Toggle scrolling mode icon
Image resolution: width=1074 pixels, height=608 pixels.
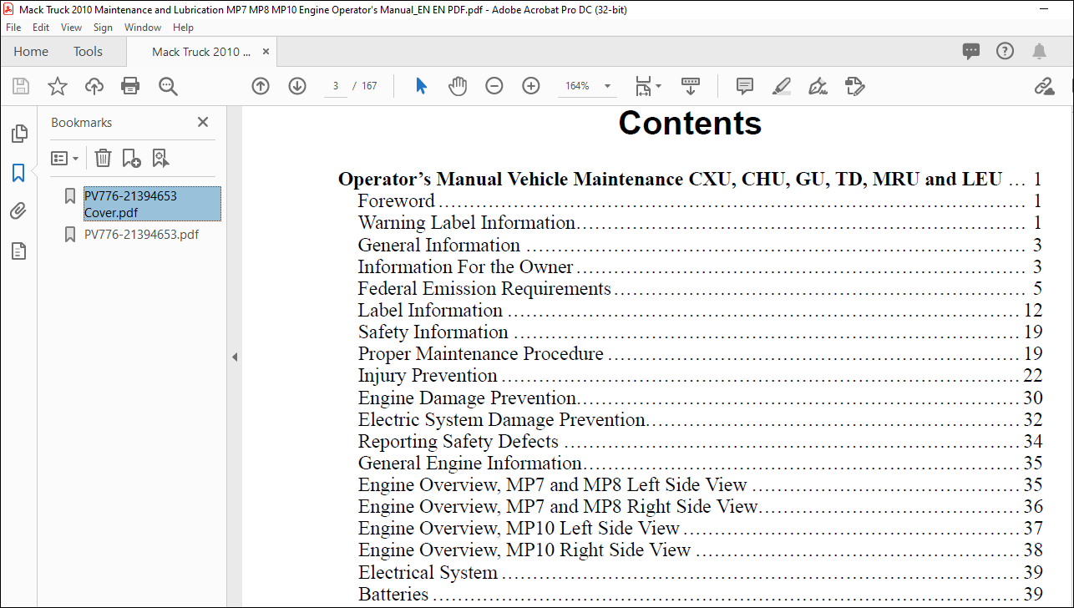[691, 86]
